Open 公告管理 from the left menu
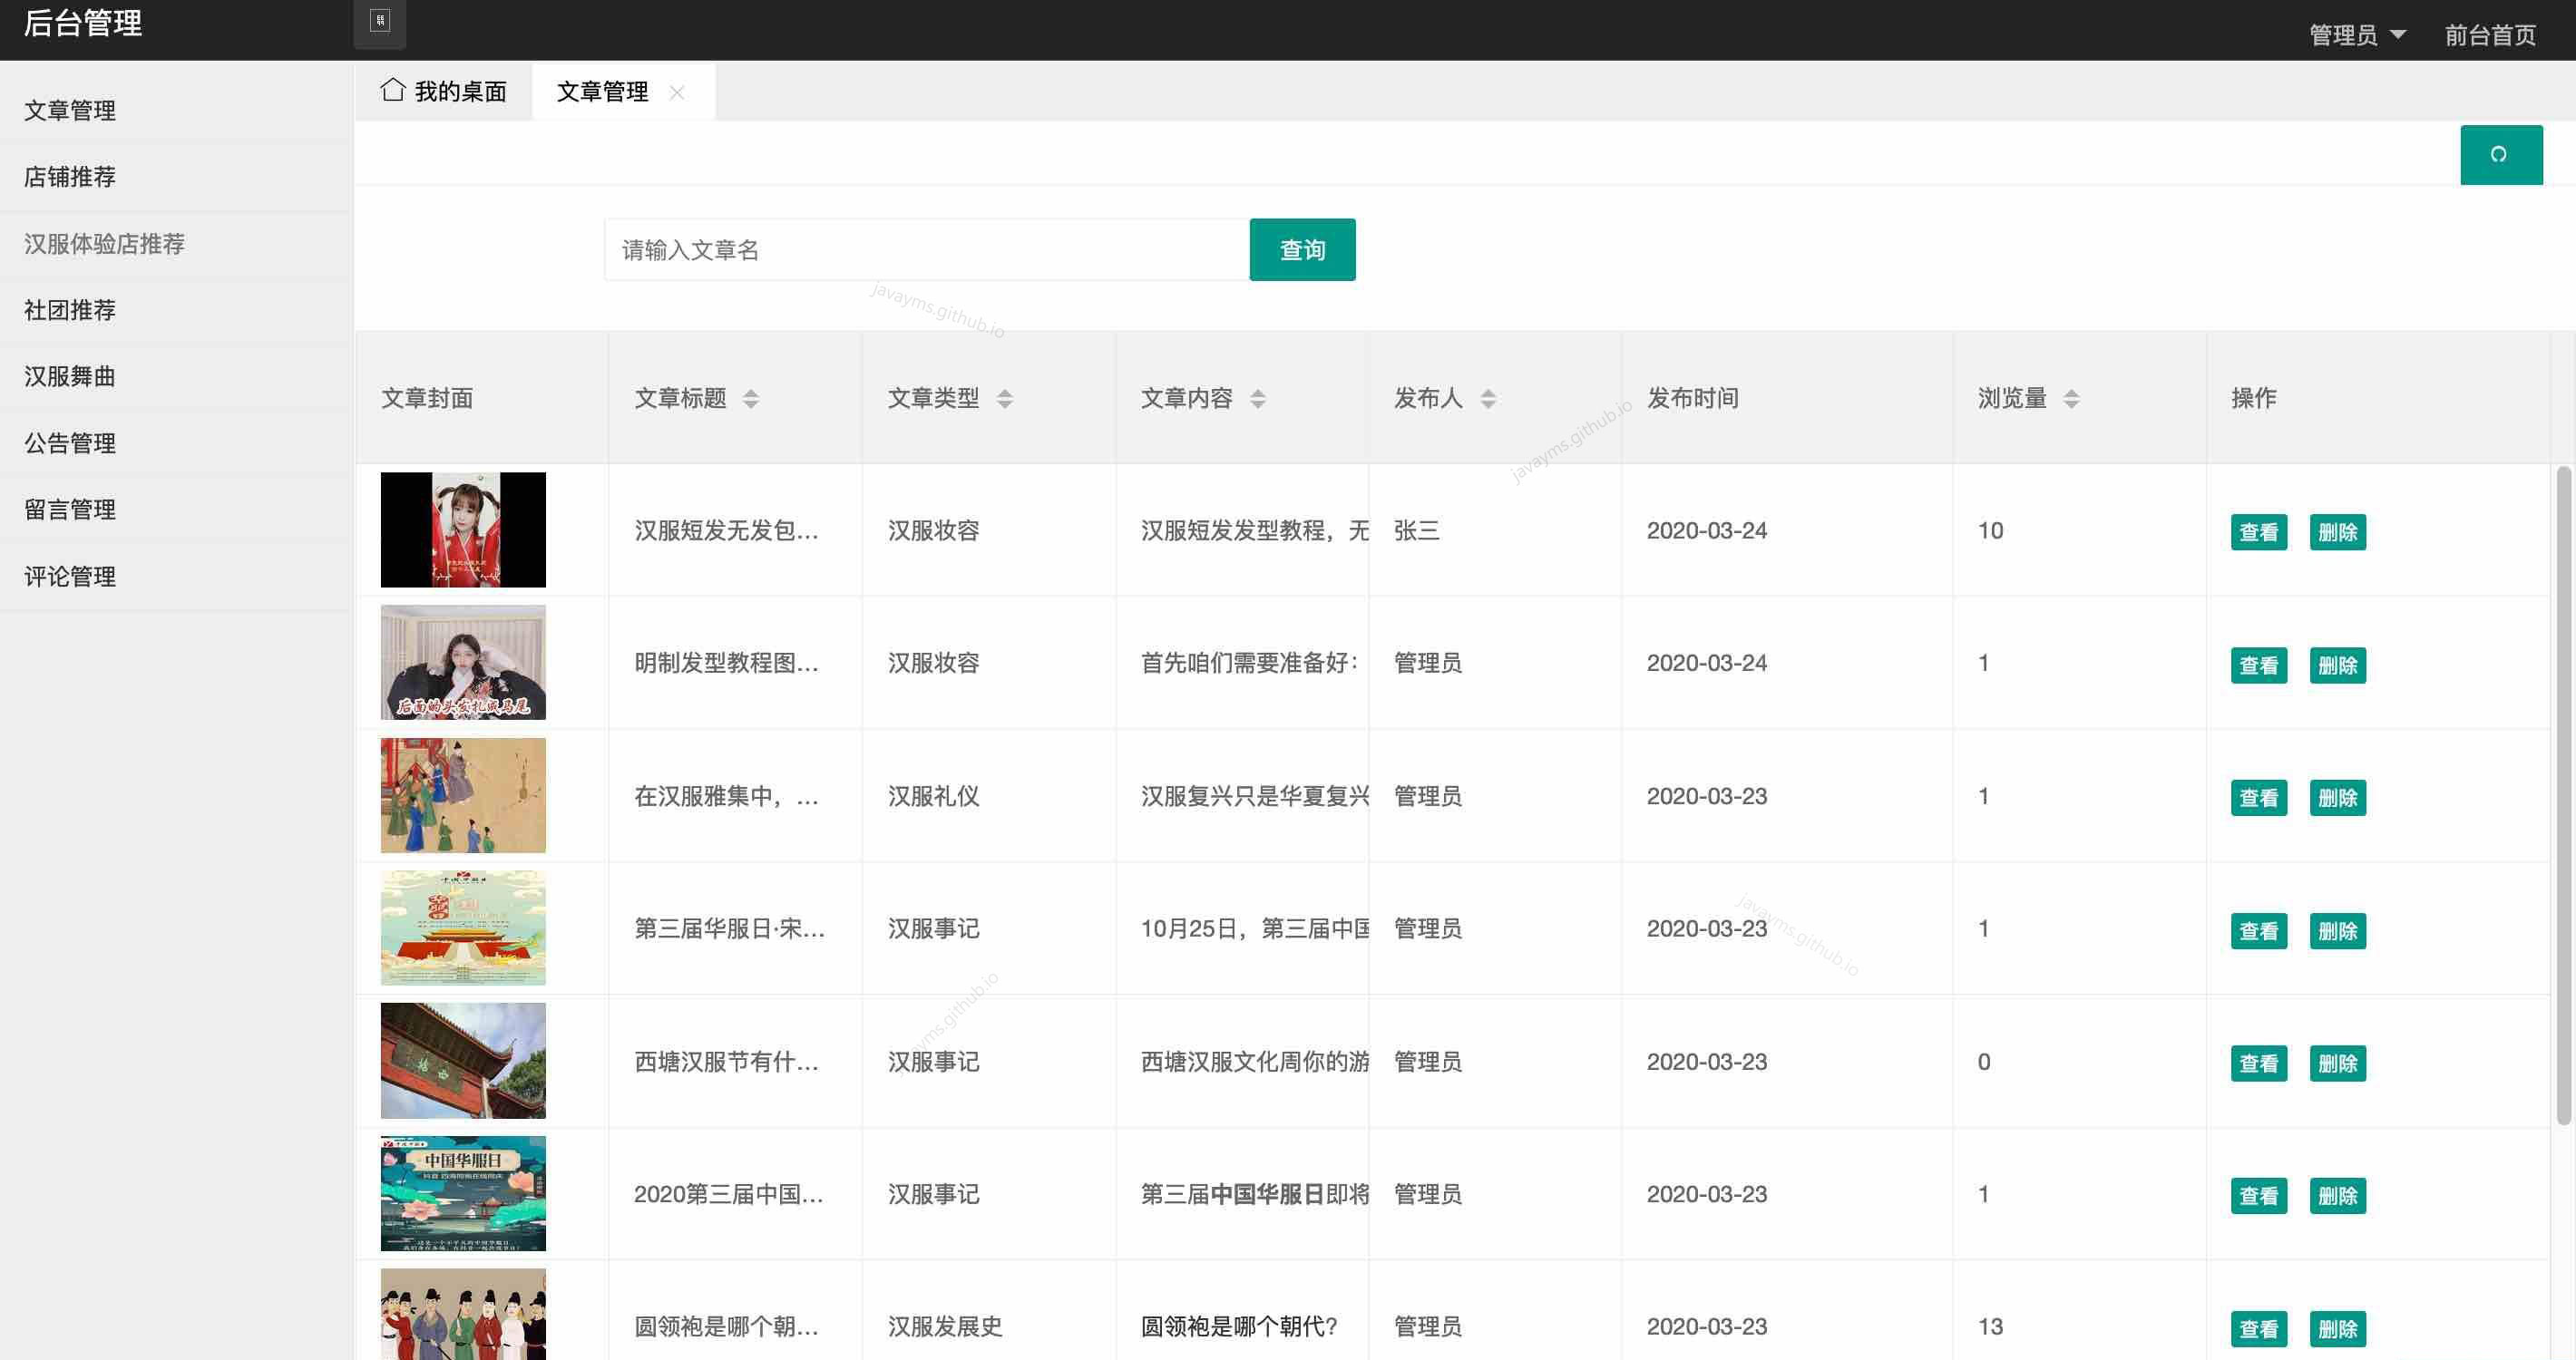Screen dimensions: 2576x1360 click(x=69, y=442)
